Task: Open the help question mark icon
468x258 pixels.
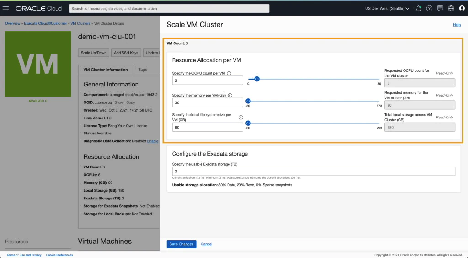Action: [x=429, y=8]
